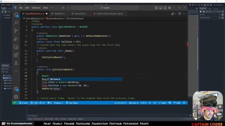Open the Accounts menu

tap(16, 89)
